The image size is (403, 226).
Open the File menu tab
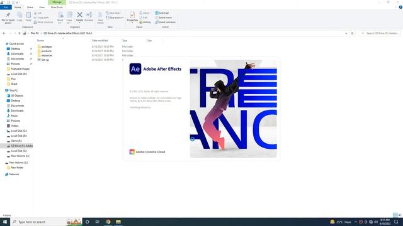point(6,8)
